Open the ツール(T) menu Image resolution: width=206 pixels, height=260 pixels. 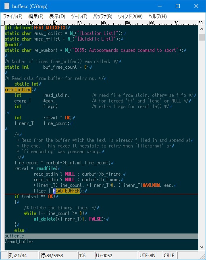click(79, 16)
